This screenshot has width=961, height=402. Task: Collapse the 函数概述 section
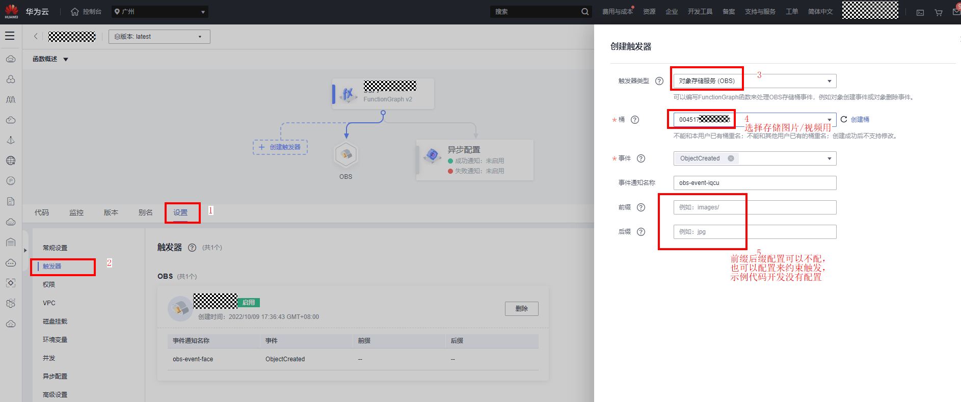click(65, 60)
